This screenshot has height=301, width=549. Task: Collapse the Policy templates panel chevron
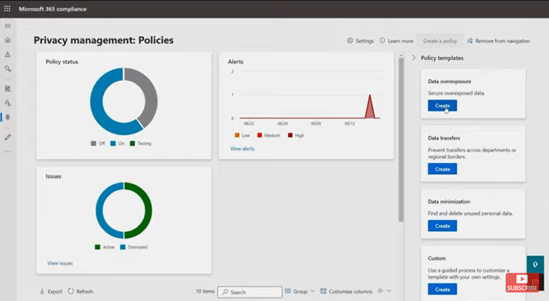click(414, 58)
